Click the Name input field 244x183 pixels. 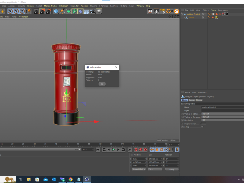tap(223, 107)
